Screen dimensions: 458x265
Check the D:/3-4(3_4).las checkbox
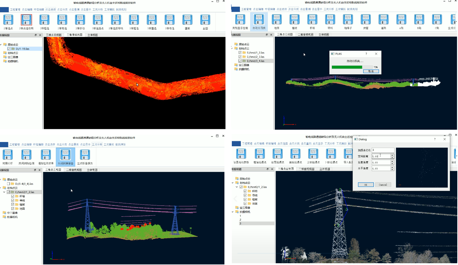tap(8, 184)
